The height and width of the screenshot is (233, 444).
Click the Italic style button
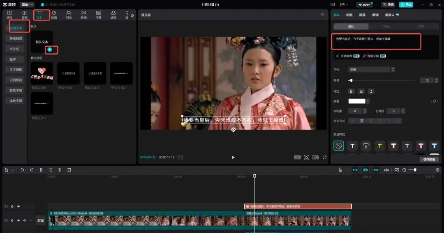pos(371,91)
